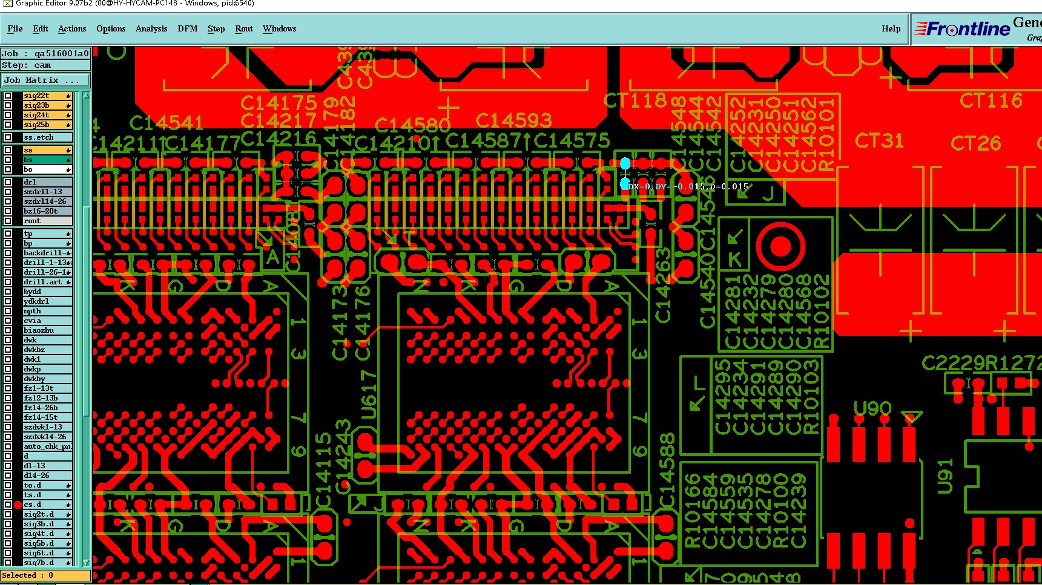
Task: Click the layer list scroll-down arrow
Action: 86,563
